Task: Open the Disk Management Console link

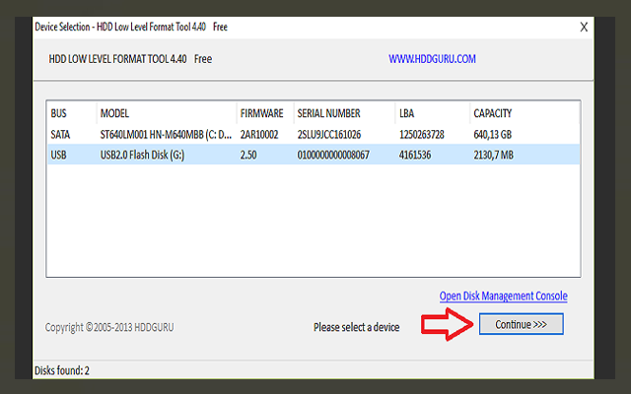Action: pos(503,295)
